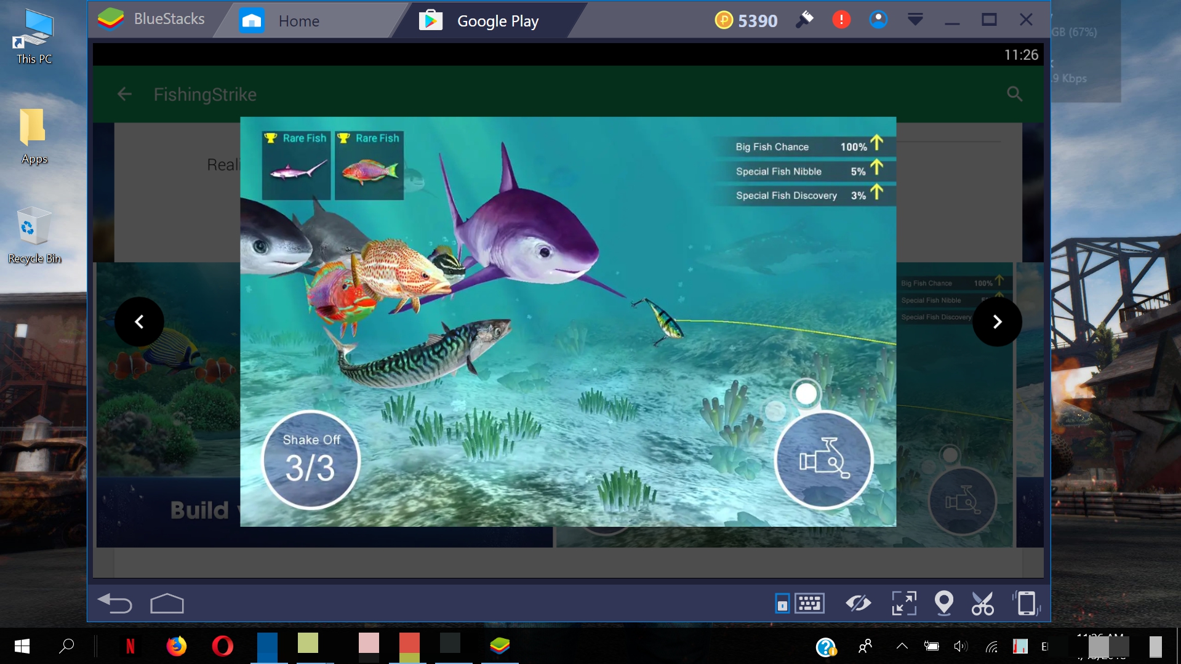This screenshot has width=1181, height=664.
Task: Click the BlueStacks logo in title bar
Action: point(111,20)
